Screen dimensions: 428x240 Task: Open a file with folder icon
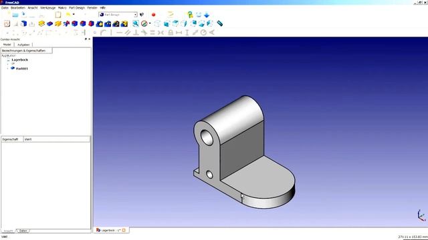tap(15, 15)
